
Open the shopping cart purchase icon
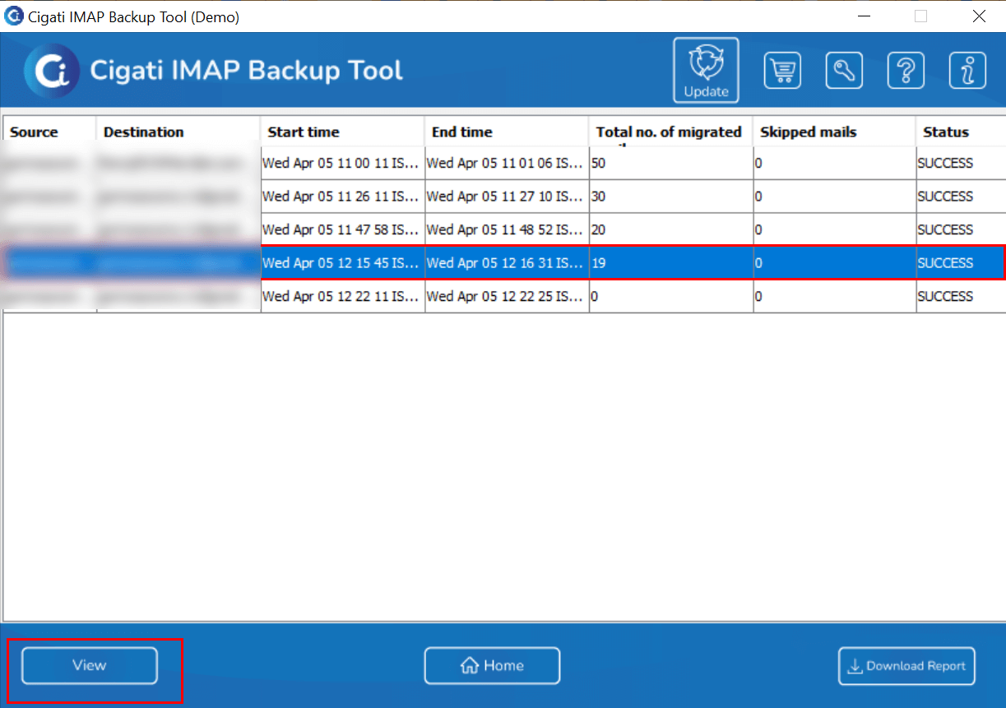(782, 71)
